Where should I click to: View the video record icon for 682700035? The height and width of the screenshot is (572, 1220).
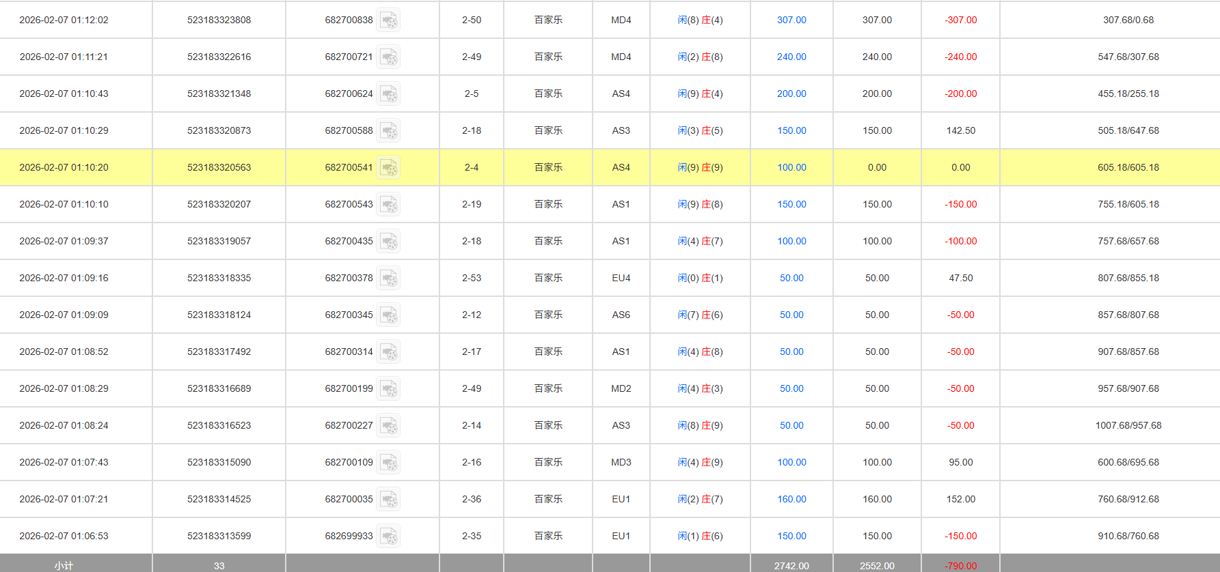tap(388, 500)
